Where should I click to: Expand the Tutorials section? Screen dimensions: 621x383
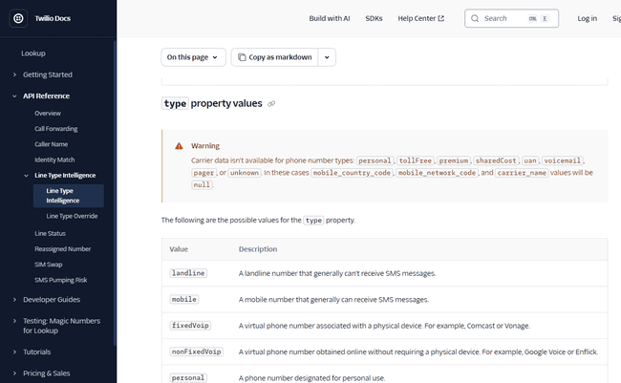(14, 351)
